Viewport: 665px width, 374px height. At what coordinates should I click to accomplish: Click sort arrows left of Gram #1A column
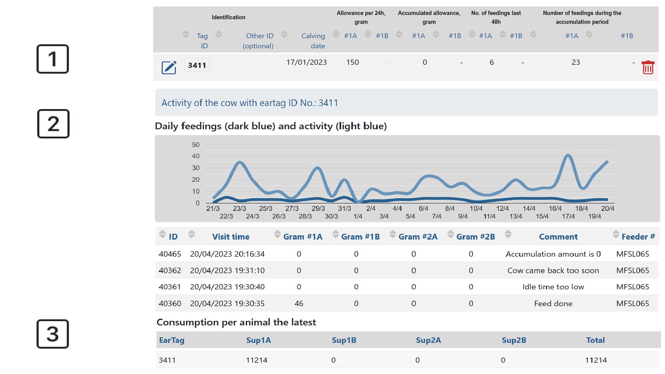(x=277, y=234)
